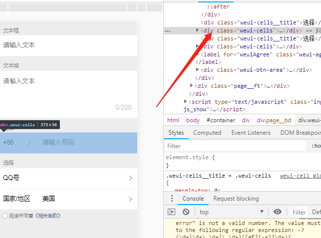The image size is (321, 238).
Task: Select the Request blocking drawer tab
Action: pyautogui.click(x=236, y=199)
